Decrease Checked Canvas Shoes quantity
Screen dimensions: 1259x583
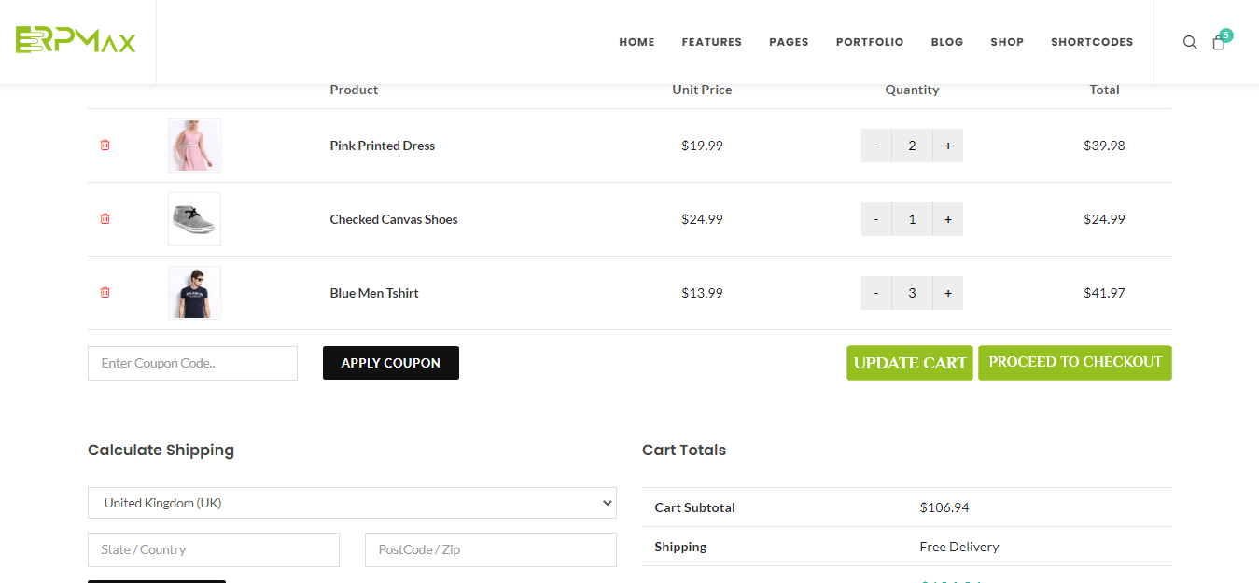pos(876,219)
